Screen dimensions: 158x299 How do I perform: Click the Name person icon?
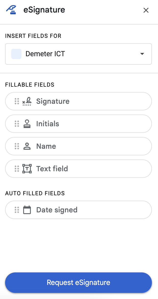(x=27, y=146)
